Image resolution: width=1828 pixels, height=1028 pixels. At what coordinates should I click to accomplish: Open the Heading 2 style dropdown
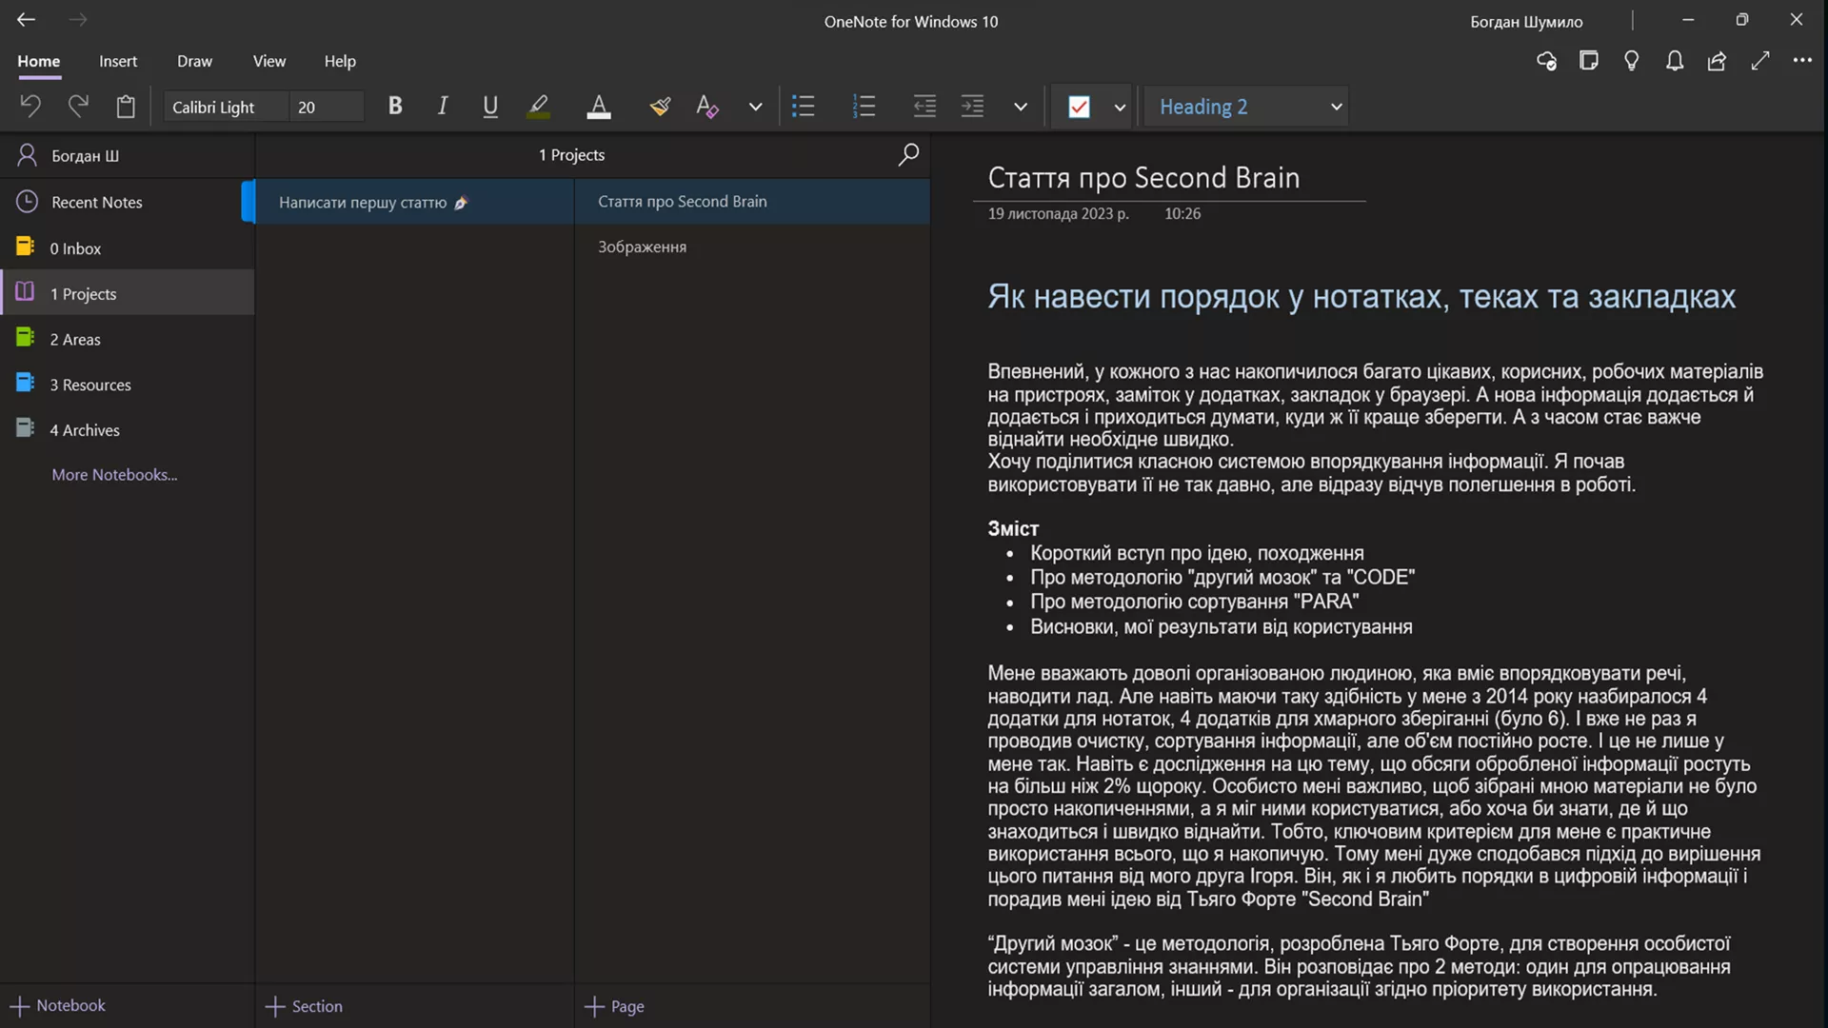click(x=1245, y=106)
